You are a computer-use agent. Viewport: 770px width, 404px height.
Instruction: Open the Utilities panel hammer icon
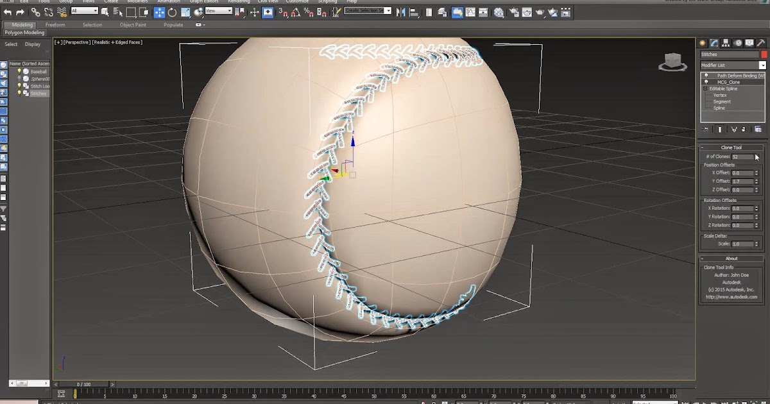[x=762, y=42]
